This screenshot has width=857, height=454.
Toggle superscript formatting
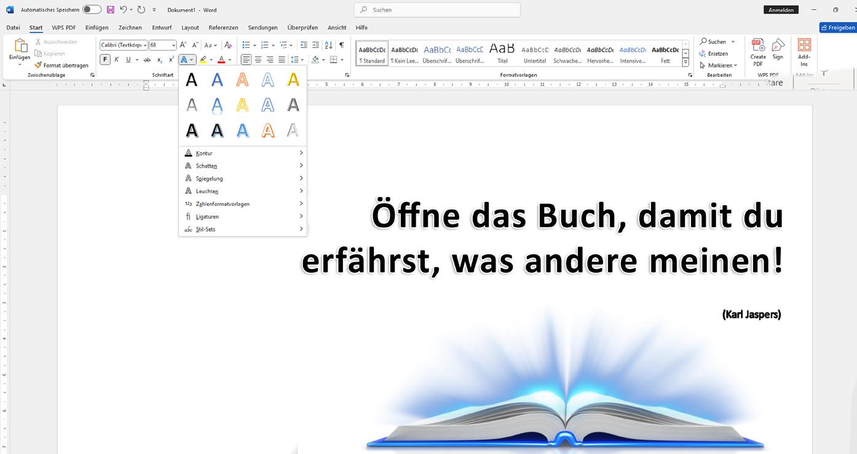[x=171, y=60]
